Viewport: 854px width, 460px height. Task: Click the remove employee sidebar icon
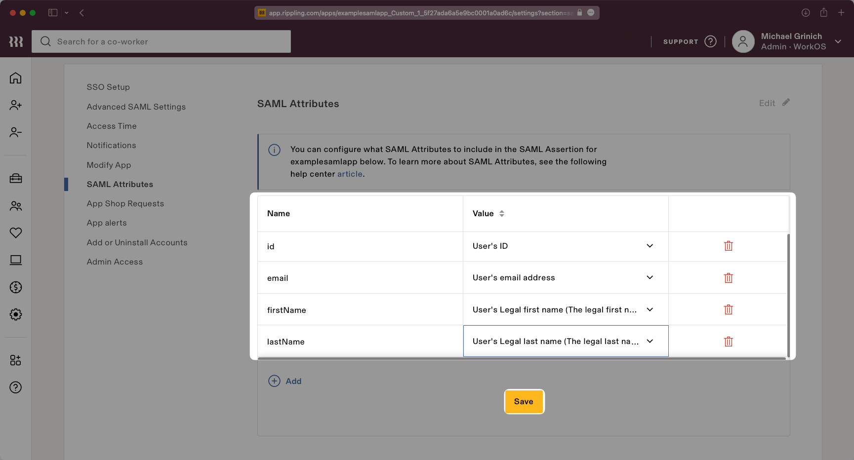pyautogui.click(x=16, y=132)
